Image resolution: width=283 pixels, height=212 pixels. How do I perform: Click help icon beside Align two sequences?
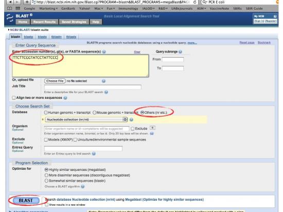coord(65,98)
